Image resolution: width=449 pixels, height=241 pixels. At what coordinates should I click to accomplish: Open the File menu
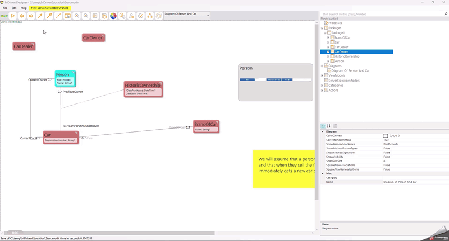(5, 8)
